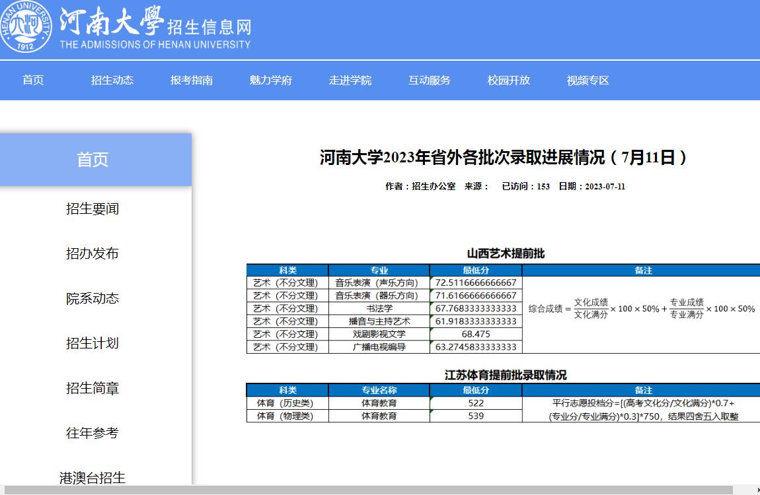760x495 pixels.
Task: Click the 山西艺术提前批 table heading
Action: (506, 253)
